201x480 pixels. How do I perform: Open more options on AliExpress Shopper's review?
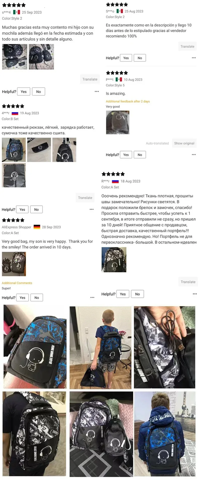pyautogui.click(x=92, y=297)
